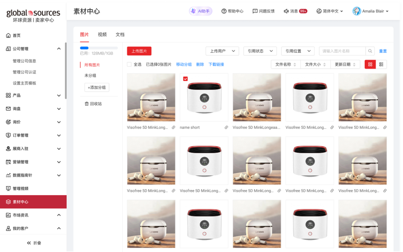Collapse the 公司管理 section chevron
This screenshot has width=403, height=252.
pyautogui.click(x=59, y=49)
